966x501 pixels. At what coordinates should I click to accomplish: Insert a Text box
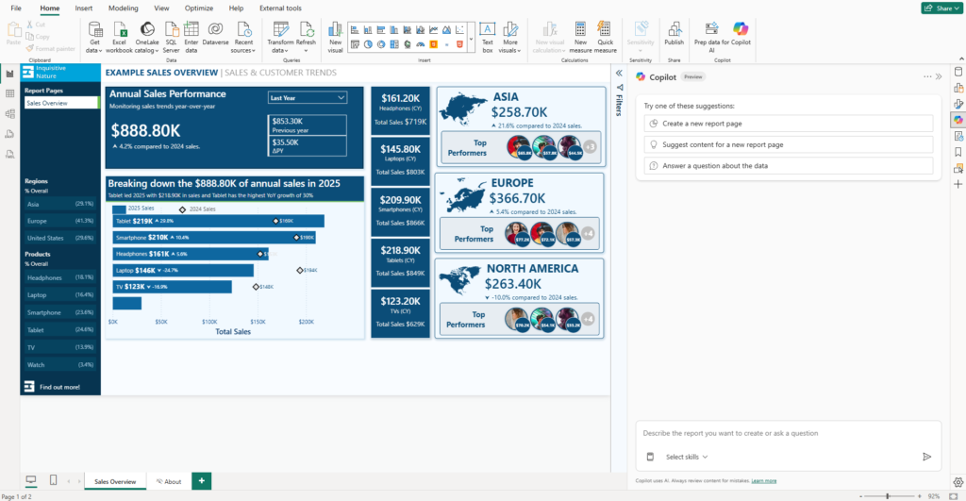click(x=488, y=37)
